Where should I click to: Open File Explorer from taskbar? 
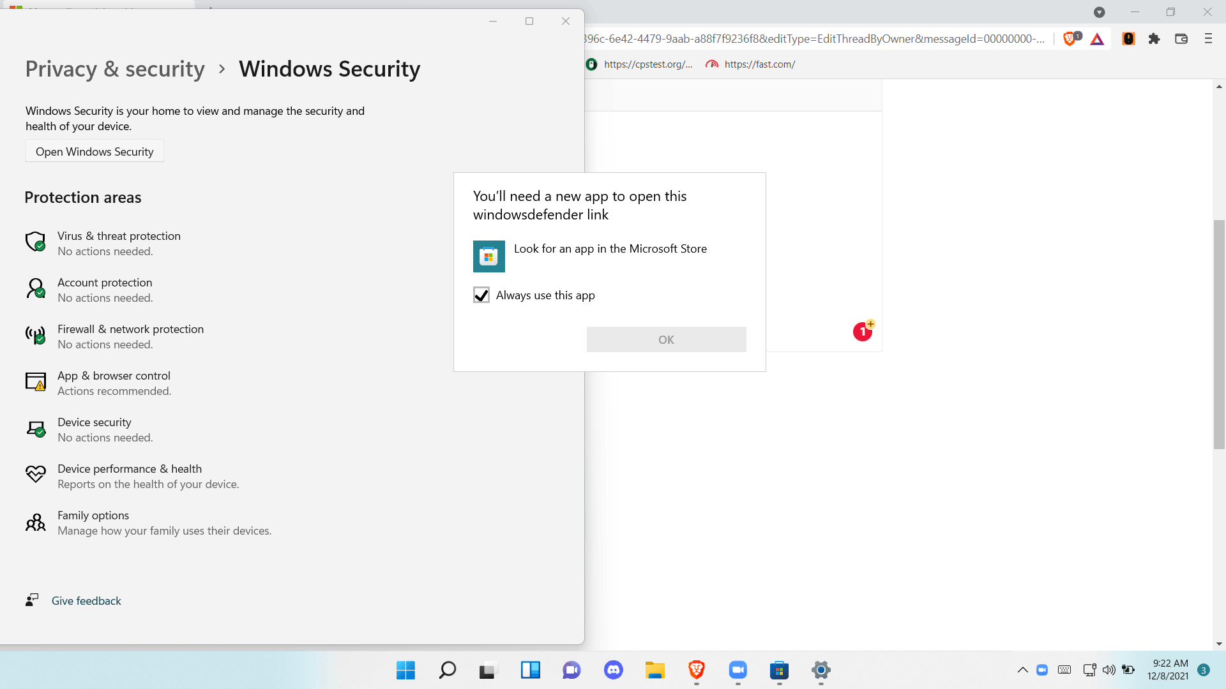click(x=655, y=670)
